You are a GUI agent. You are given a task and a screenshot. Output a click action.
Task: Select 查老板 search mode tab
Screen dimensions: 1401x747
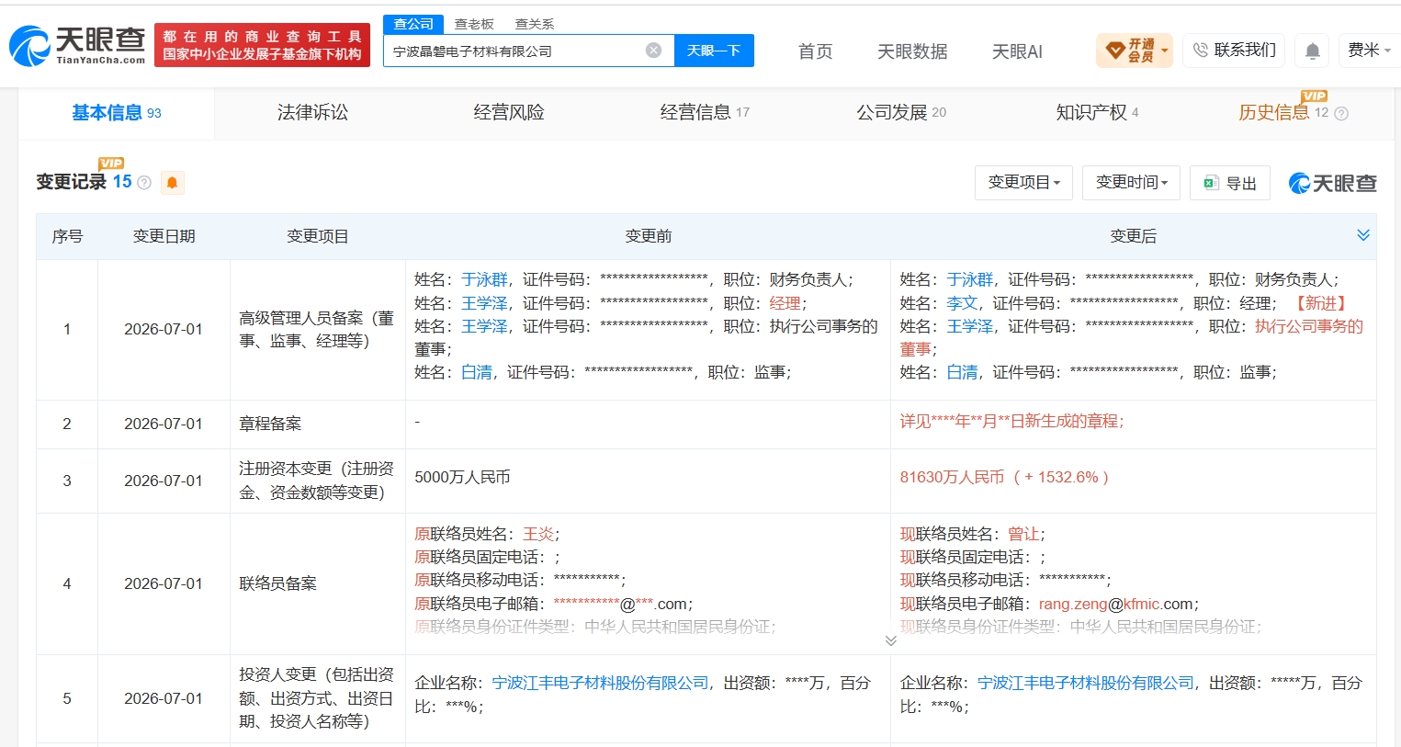tap(474, 24)
